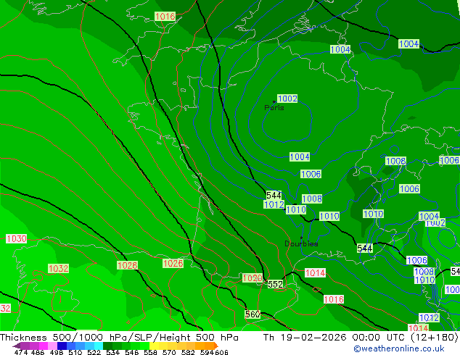Click the 552 height contour label
Image resolution: width=460 pixels, height=355 pixels.
coord(276,284)
